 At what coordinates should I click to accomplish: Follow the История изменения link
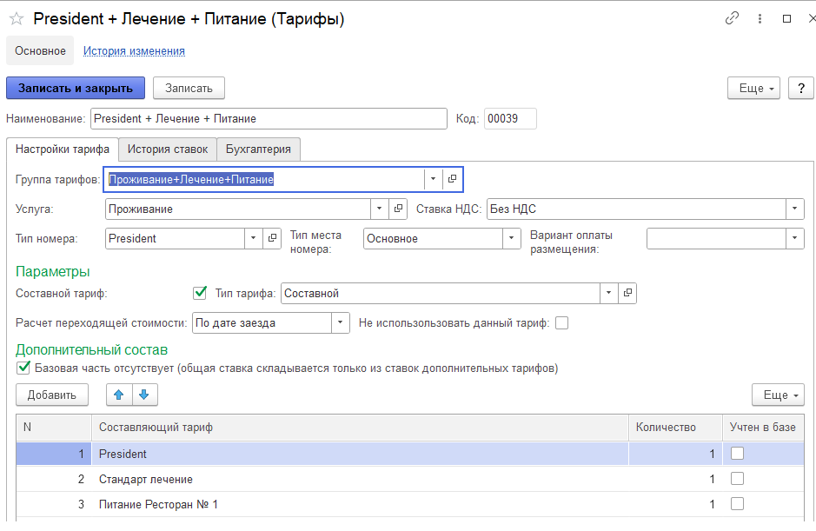click(x=134, y=51)
